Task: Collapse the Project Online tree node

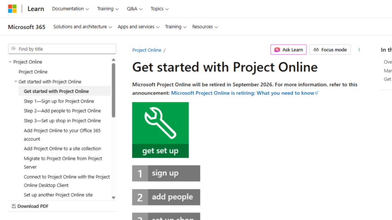Action: [10, 61]
